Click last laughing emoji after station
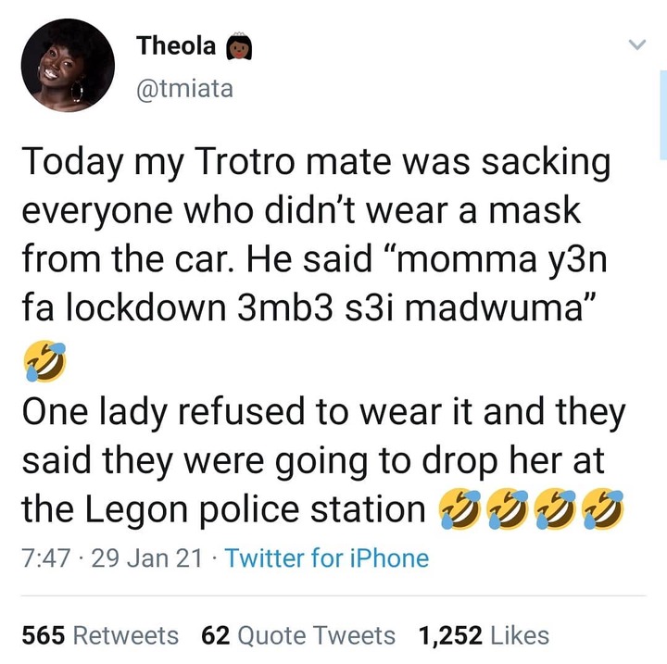 point(602,509)
